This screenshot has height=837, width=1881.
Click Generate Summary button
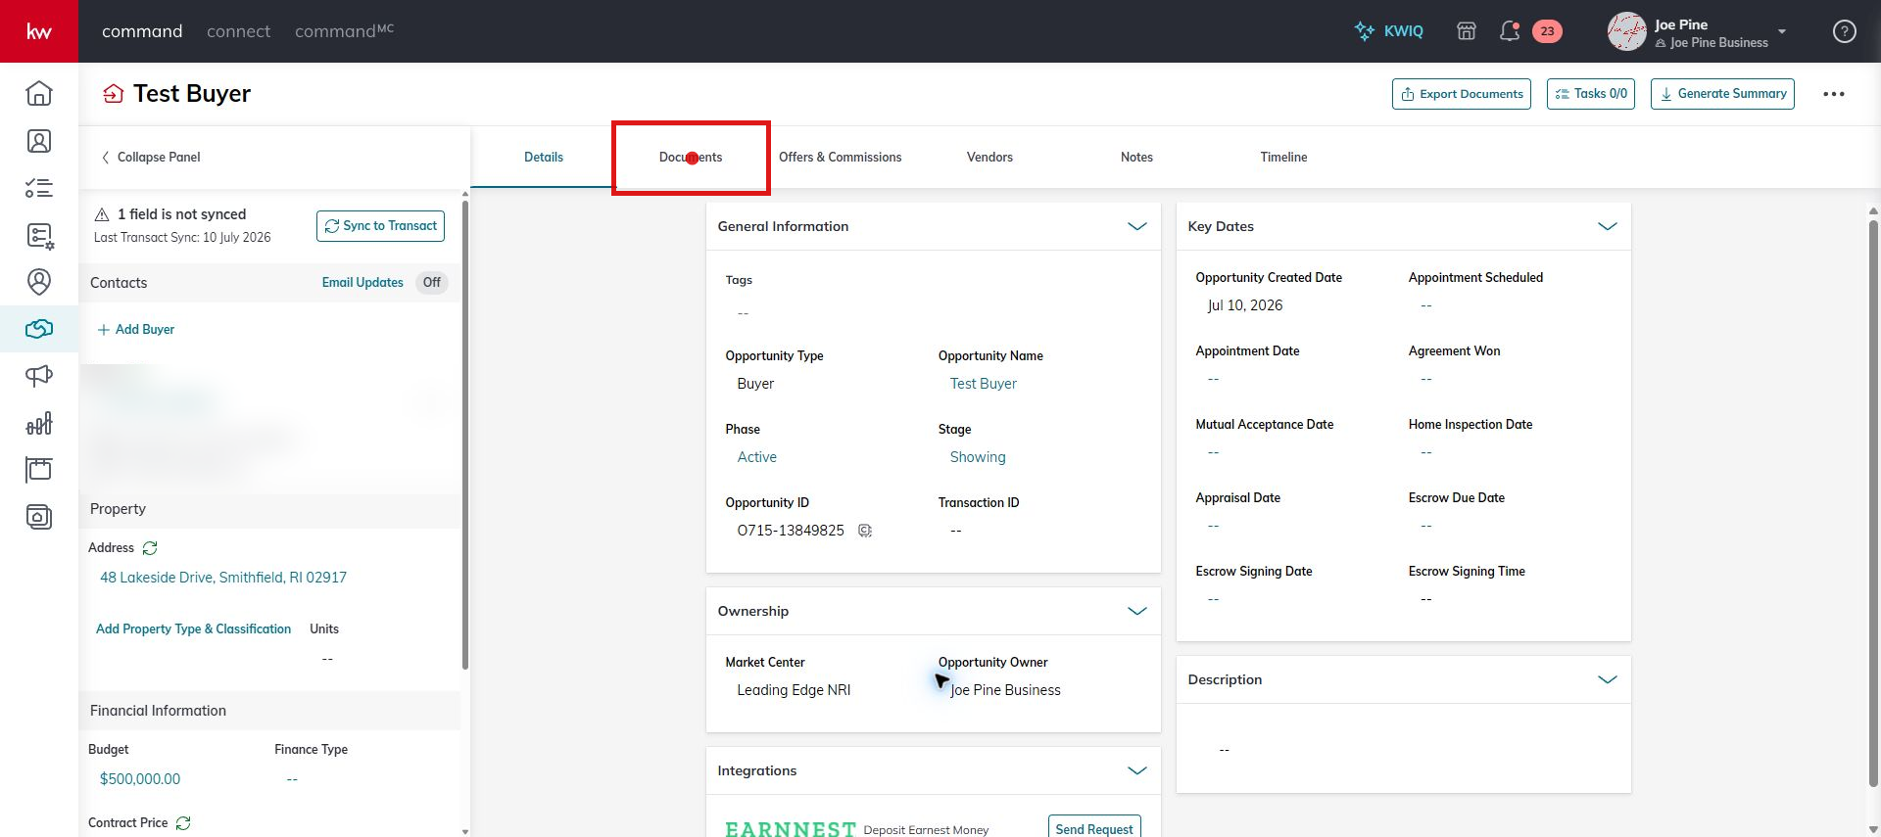pos(1722,94)
